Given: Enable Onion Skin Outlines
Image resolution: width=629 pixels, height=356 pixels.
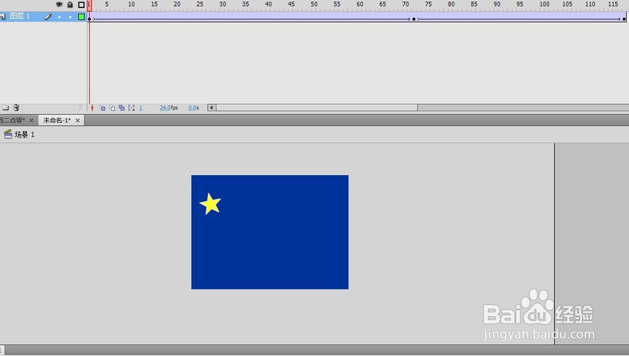Looking at the screenshot, I should (x=112, y=108).
